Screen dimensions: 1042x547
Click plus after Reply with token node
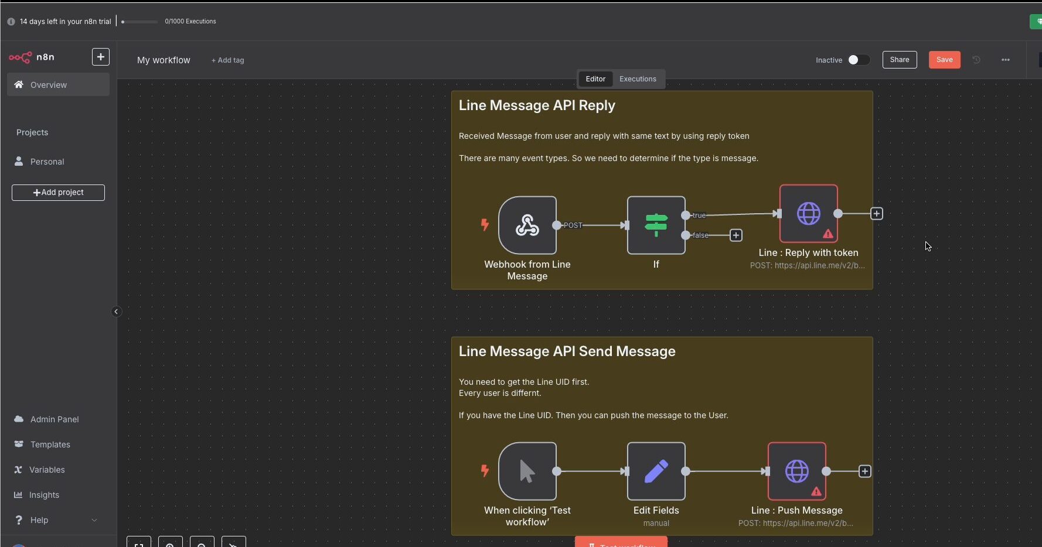(x=877, y=214)
